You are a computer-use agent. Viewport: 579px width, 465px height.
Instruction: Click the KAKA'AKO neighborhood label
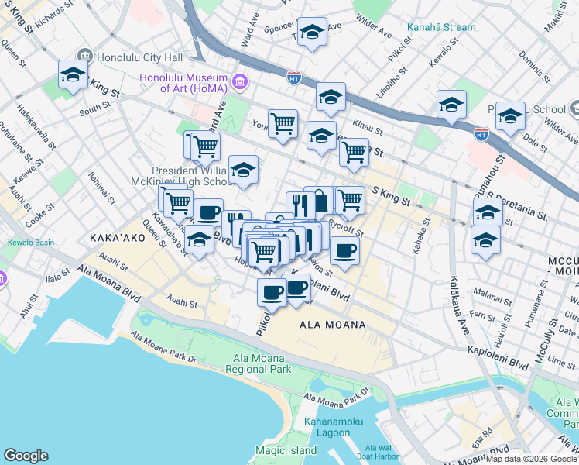pyautogui.click(x=118, y=238)
